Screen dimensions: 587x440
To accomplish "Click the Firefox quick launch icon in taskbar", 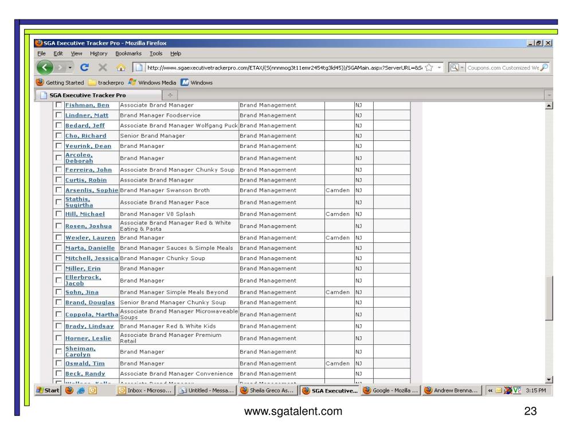I will tap(69, 390).
